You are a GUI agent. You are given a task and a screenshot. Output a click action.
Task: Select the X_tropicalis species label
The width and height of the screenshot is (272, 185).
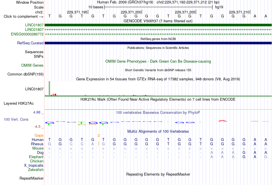(34, 166)
